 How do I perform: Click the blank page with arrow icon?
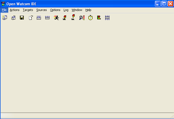click(x=30, y=18)
